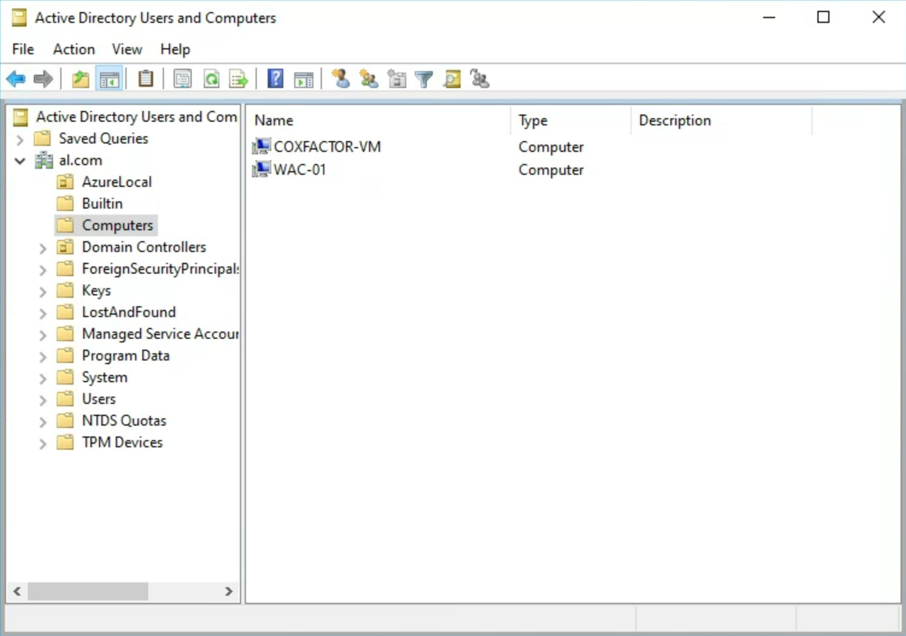Select the WAC-01 row name

click(300, 169)
